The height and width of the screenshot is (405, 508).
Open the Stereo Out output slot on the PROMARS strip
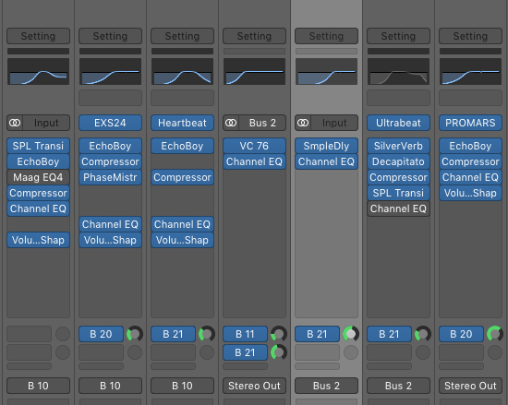coord(470,386)
